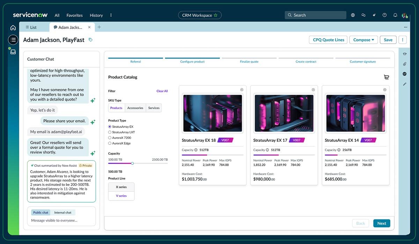
Task: Expand the top navigation overflow menu
Action: pyautogui.click(x=111, y=15)
